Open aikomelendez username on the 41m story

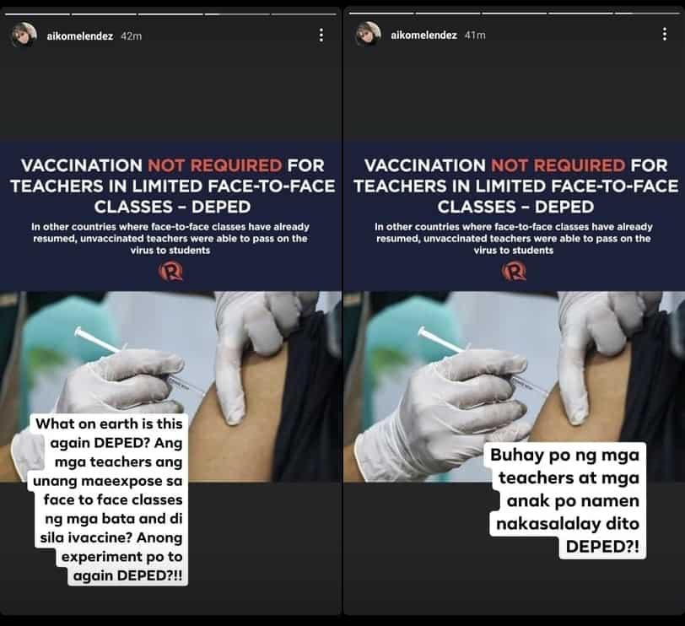pos(423,35)
